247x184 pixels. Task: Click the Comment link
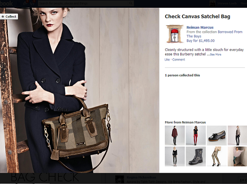[179, 59]
